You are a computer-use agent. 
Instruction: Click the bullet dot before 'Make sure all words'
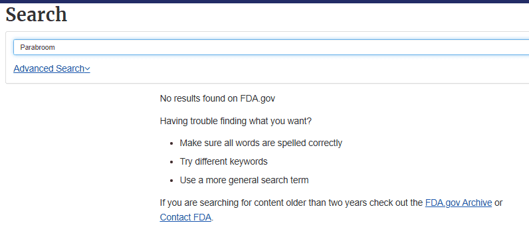[172, 143]
